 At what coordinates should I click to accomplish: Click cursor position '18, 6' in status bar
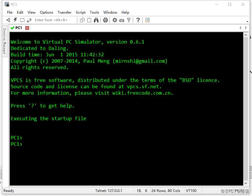[x=142, y=191]
